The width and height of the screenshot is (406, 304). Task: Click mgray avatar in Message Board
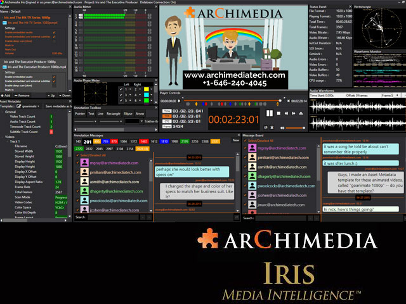tap(252, 148)
